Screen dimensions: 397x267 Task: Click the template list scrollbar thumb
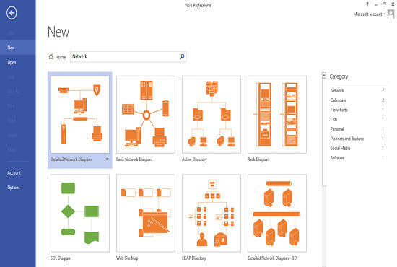coord(324,132)
